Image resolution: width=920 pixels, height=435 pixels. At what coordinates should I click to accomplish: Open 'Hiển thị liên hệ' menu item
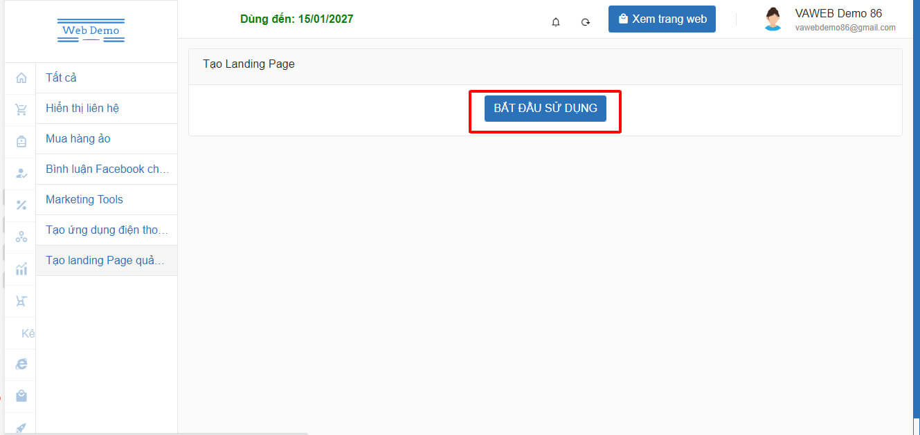82,108
